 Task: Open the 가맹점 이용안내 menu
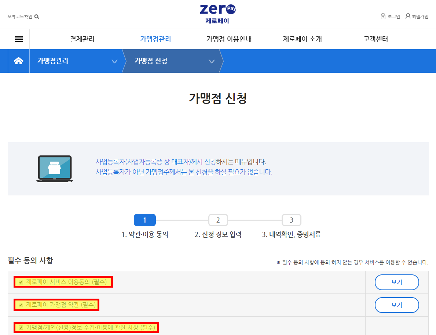pyautogui.click(x=229, y=39)
